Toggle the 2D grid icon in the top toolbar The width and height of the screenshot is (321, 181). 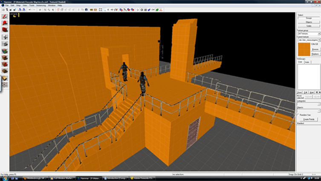[3, 10]
